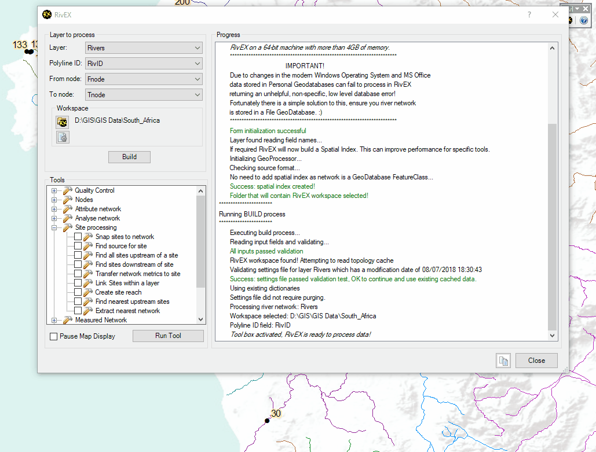Viewport: 596px width, 452px height.
Task: Check Link Sites within a layer box
Action: pyautogui.click(x=78, y=283)
